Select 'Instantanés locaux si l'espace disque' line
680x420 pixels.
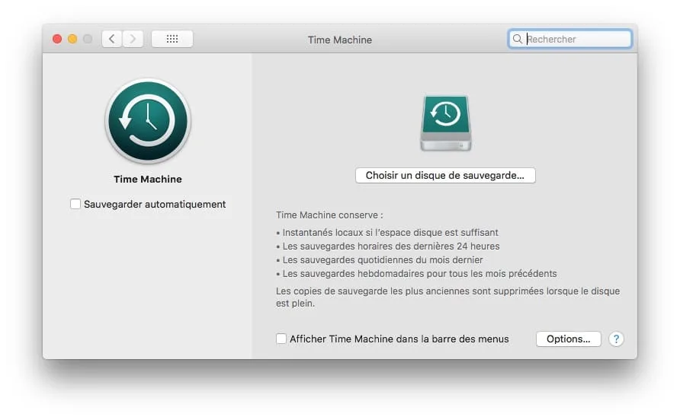pos(387,233)
